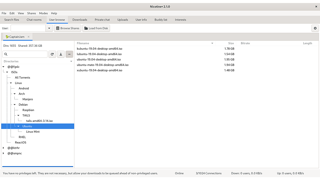The width and height of the screenshot is (320, 180).
Task: Collapse the Debian folder
Action: 15,105
